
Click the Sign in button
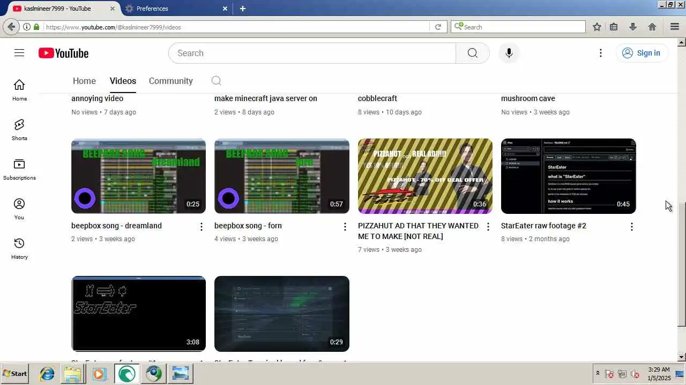[x=641, y=53]
